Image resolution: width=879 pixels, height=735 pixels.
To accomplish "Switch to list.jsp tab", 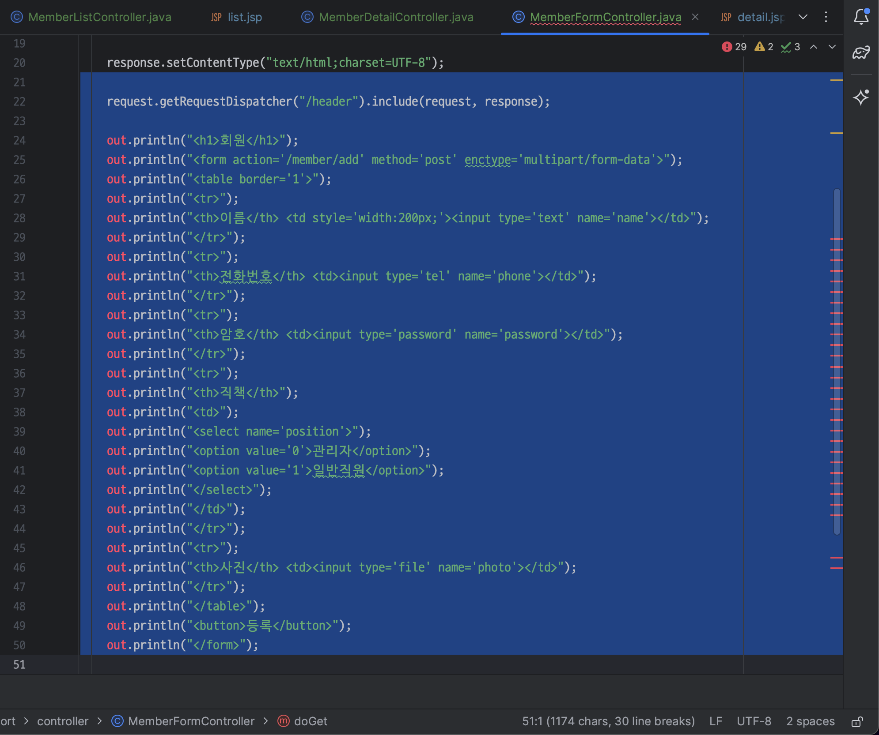I will pyautogui.click(x=244, y=17).
